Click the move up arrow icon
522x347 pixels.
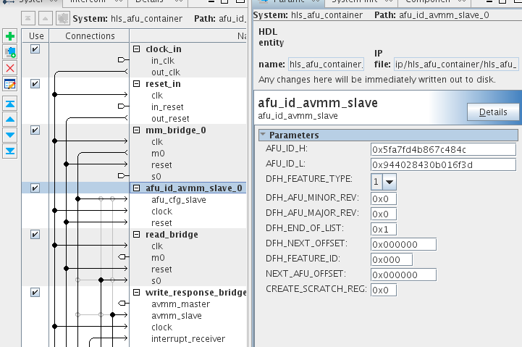click(x=10, y=119)
